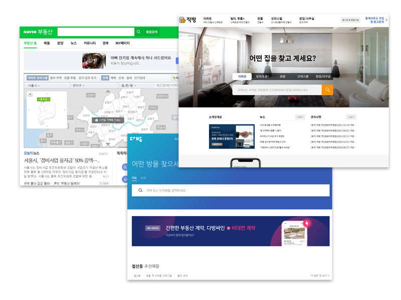401x300 pixels.
Task: Select 매매 deal type filter
Action: click(113, 78)
